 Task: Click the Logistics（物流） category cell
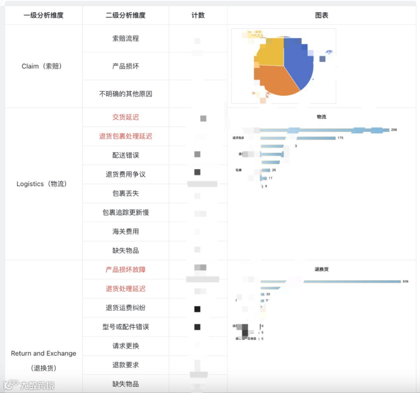[44, 184]
